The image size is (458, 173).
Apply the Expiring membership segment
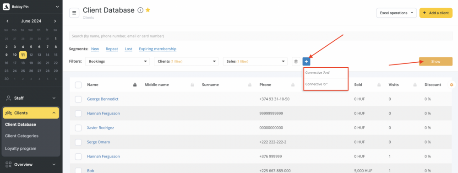[158, 49]
